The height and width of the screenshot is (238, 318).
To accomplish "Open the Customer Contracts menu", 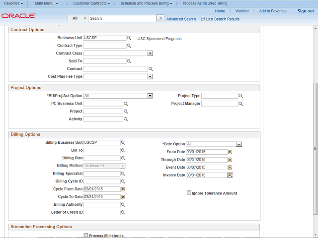I will (x=91, y=3).
